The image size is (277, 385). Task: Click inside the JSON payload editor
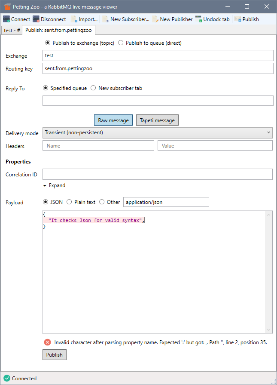(x=154, y=272)
